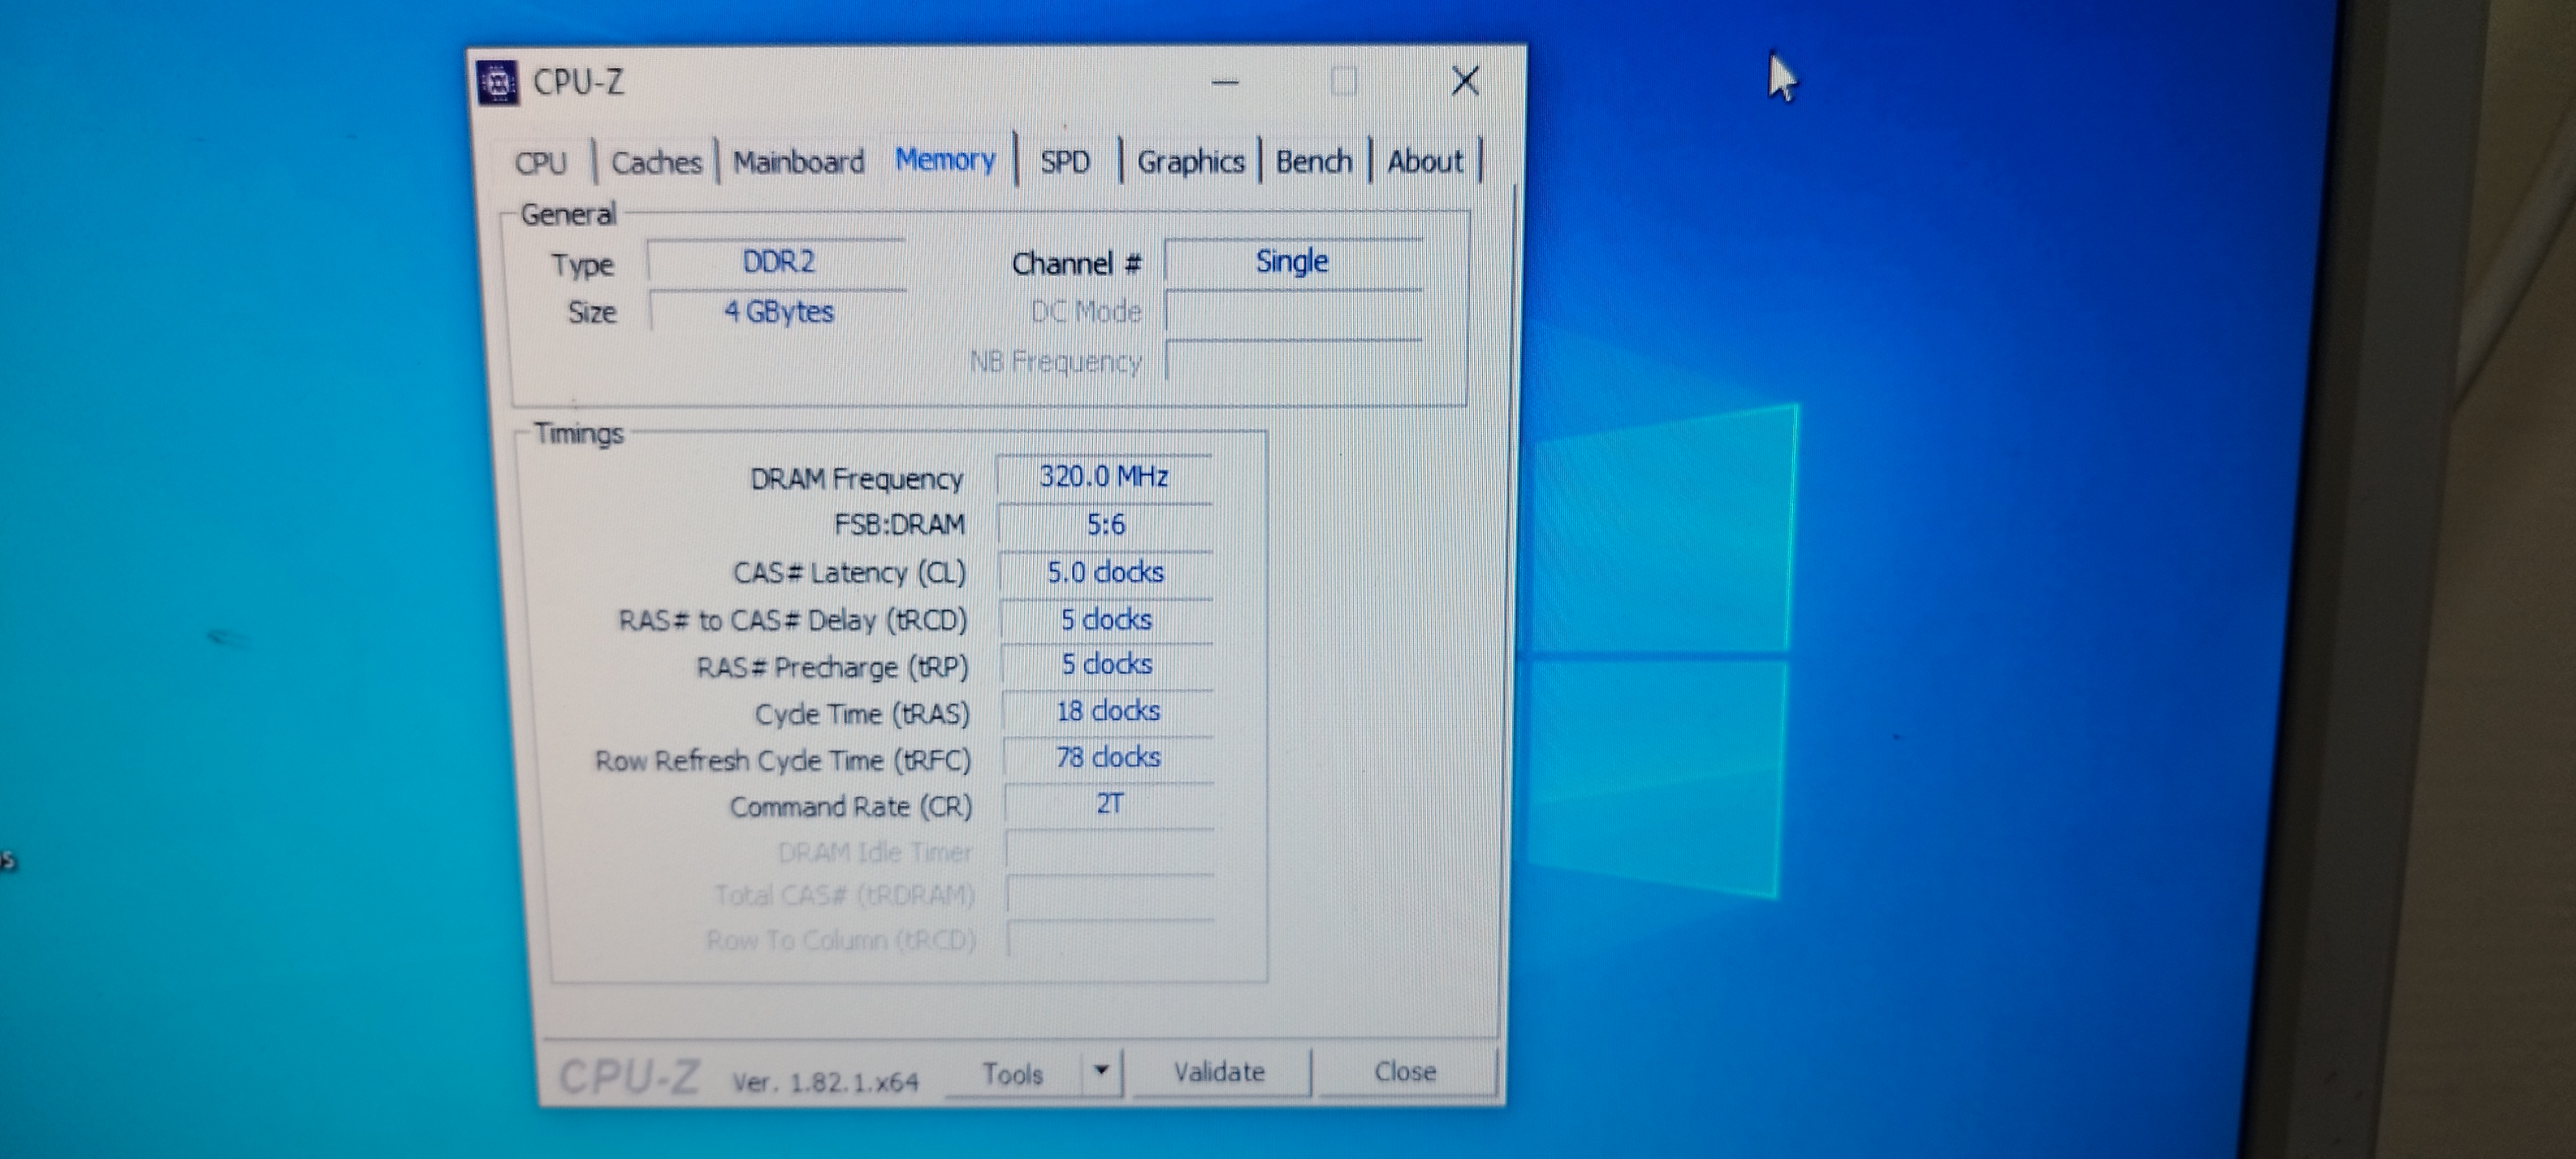Click the Tools button
2576x1159 pixels.
click(1012, 1074)
